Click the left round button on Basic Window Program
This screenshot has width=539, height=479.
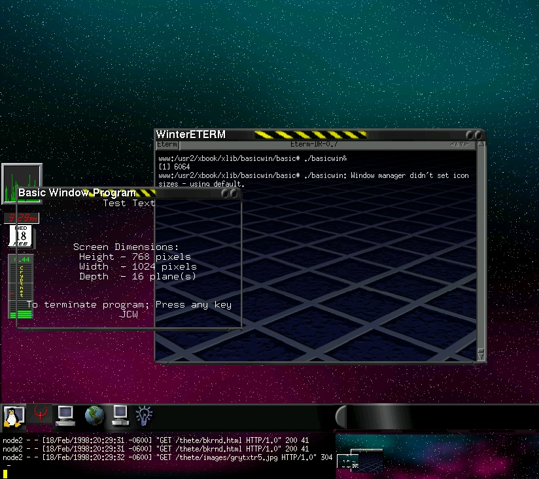(x=225, y=194)
